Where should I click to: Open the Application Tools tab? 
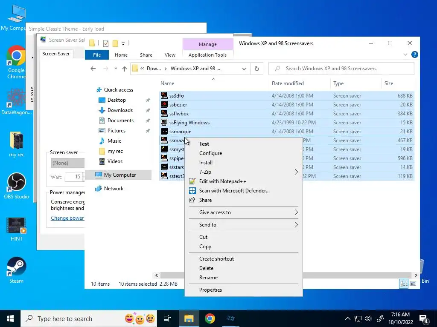[x=208, y=55]
